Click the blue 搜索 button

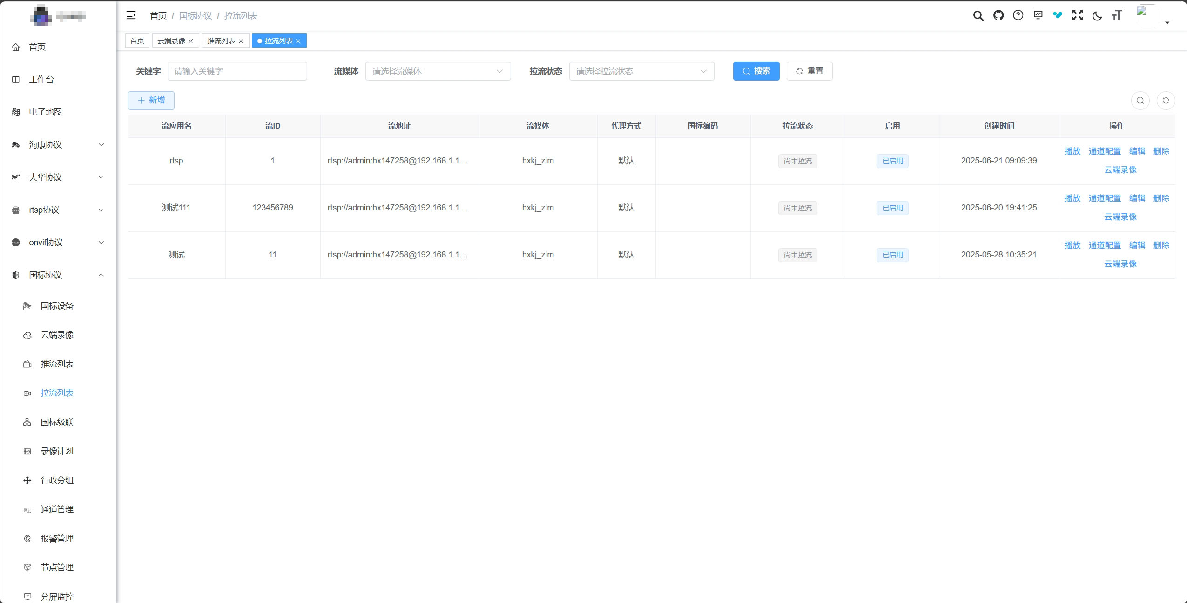coord(755,71)
